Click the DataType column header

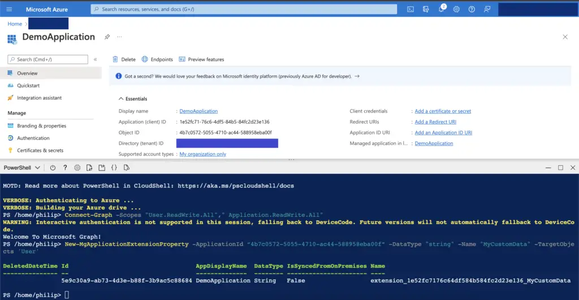tap(269, 266)
